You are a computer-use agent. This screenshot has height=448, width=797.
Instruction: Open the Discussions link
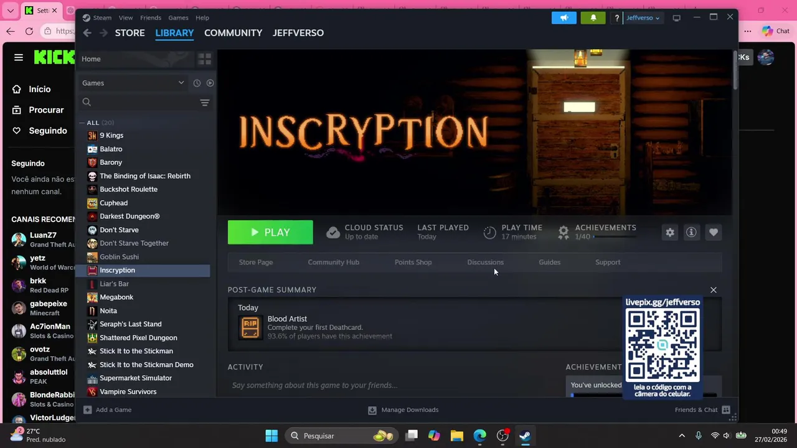pyautogui.click(x=485, y=262)
